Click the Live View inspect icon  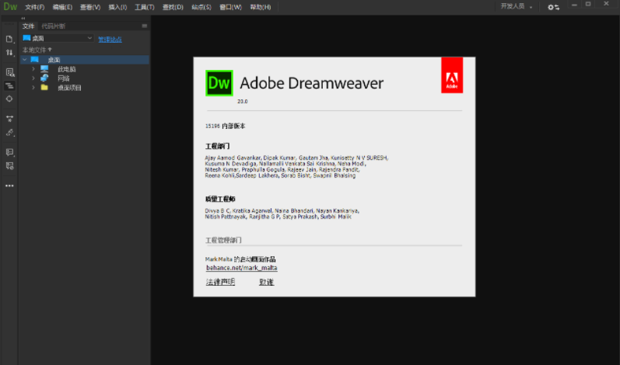pos(9,72)
